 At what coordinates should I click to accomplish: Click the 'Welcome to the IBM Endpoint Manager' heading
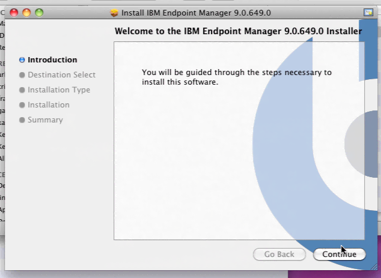(x=239, y=31)
